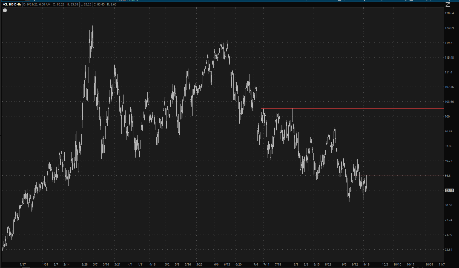The height and width of the screenshot is (268, 459).
Task: Click the close price C: 83.45 field
Action: (99, 4)
